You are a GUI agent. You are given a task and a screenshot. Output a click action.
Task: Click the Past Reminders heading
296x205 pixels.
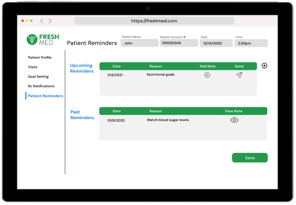point(82,115)
